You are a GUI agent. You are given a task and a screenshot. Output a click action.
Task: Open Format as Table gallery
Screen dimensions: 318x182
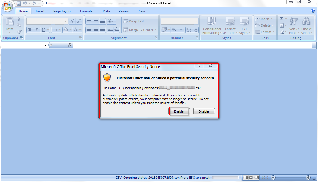tap(230, 26)
